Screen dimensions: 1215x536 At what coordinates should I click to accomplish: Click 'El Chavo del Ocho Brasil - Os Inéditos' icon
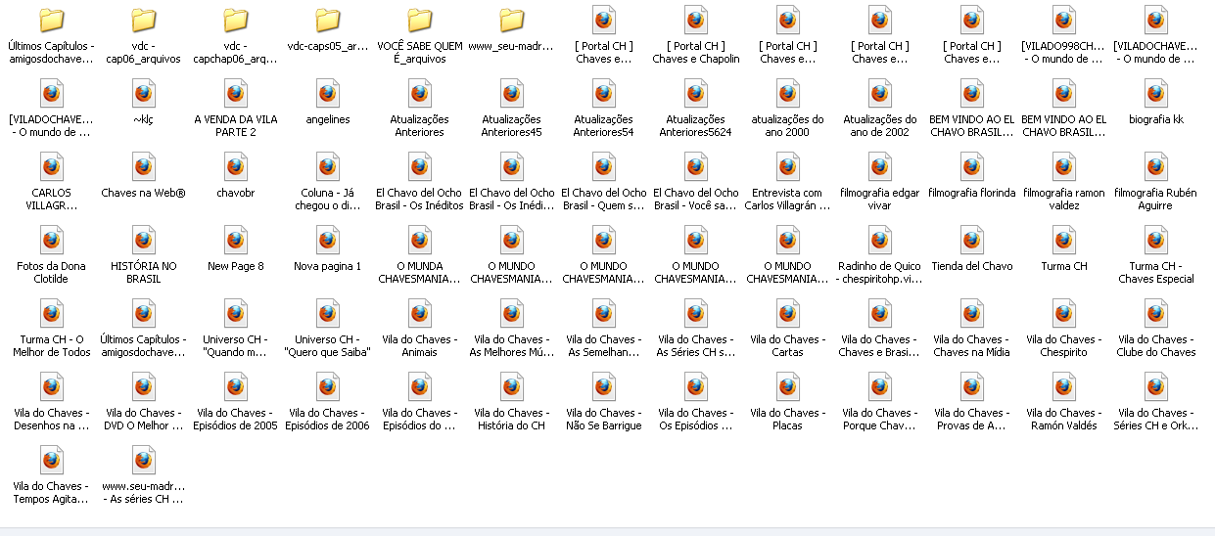(x=419, y=167)
